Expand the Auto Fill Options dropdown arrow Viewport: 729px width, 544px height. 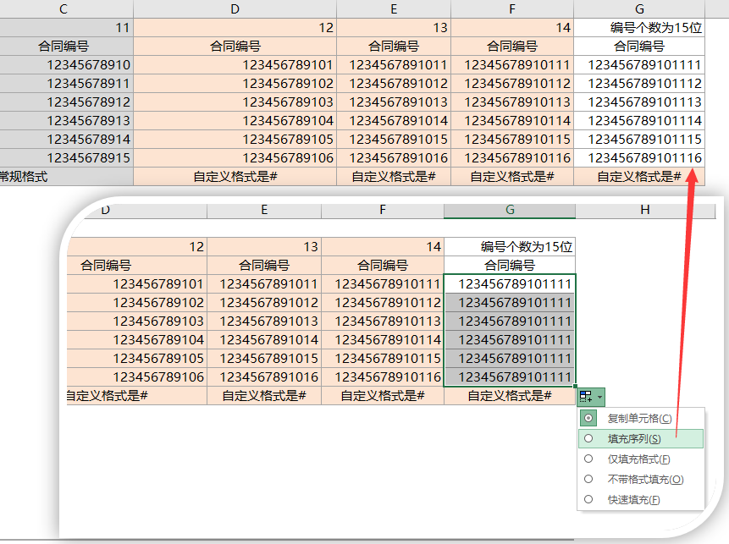pos(599,397)
